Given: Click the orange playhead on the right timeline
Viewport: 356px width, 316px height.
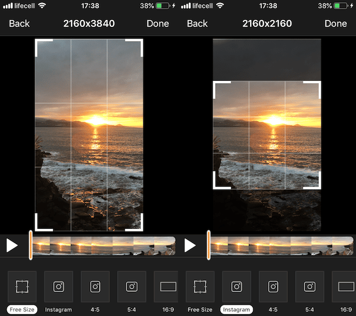Looking at the screenshot, I should (x=208, y=245).
